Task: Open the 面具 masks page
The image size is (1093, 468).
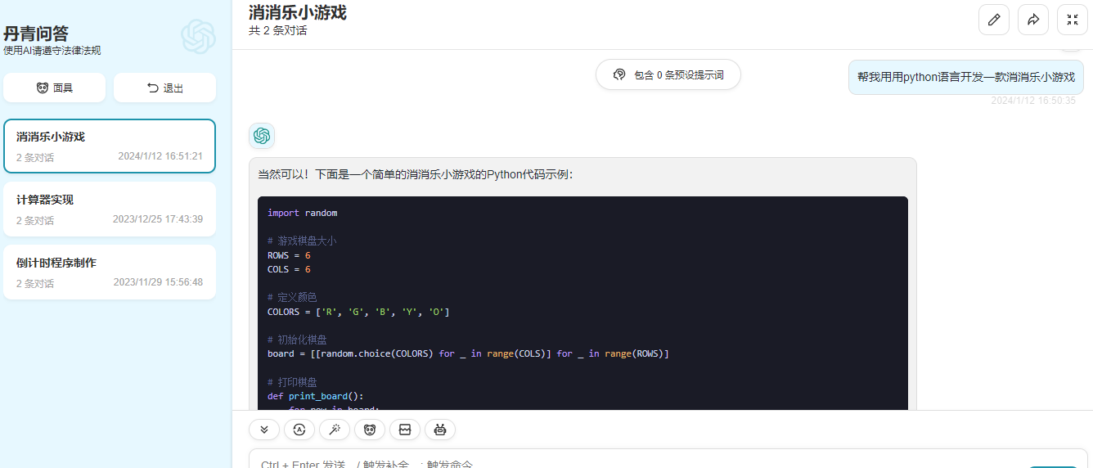Action: (x=55, y=88)
